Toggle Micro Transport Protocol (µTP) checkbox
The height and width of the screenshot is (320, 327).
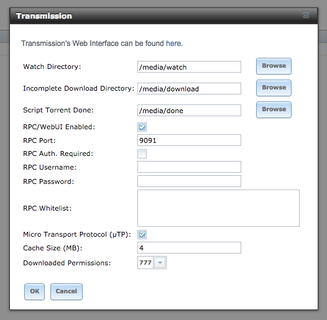(142, 234)
